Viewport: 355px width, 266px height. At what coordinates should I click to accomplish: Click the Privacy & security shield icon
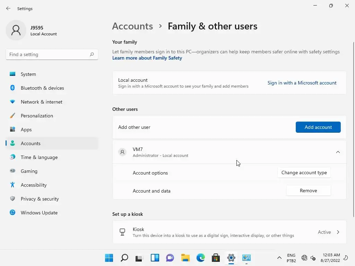click(12, 199)
